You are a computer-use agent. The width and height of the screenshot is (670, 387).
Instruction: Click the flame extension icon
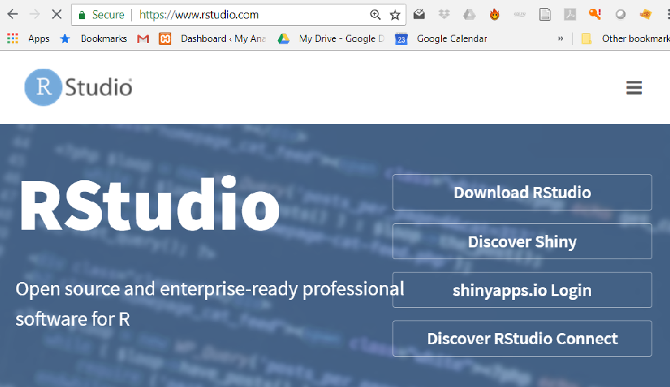click(x=494, y=15)
